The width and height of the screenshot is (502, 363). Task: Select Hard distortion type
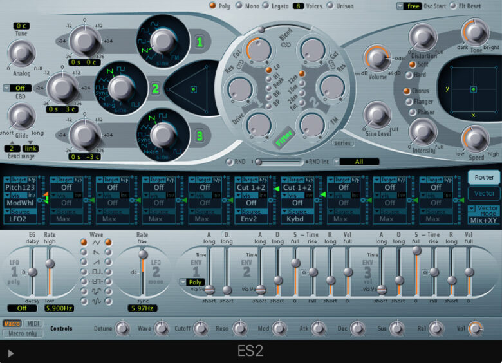pos(409,75)
